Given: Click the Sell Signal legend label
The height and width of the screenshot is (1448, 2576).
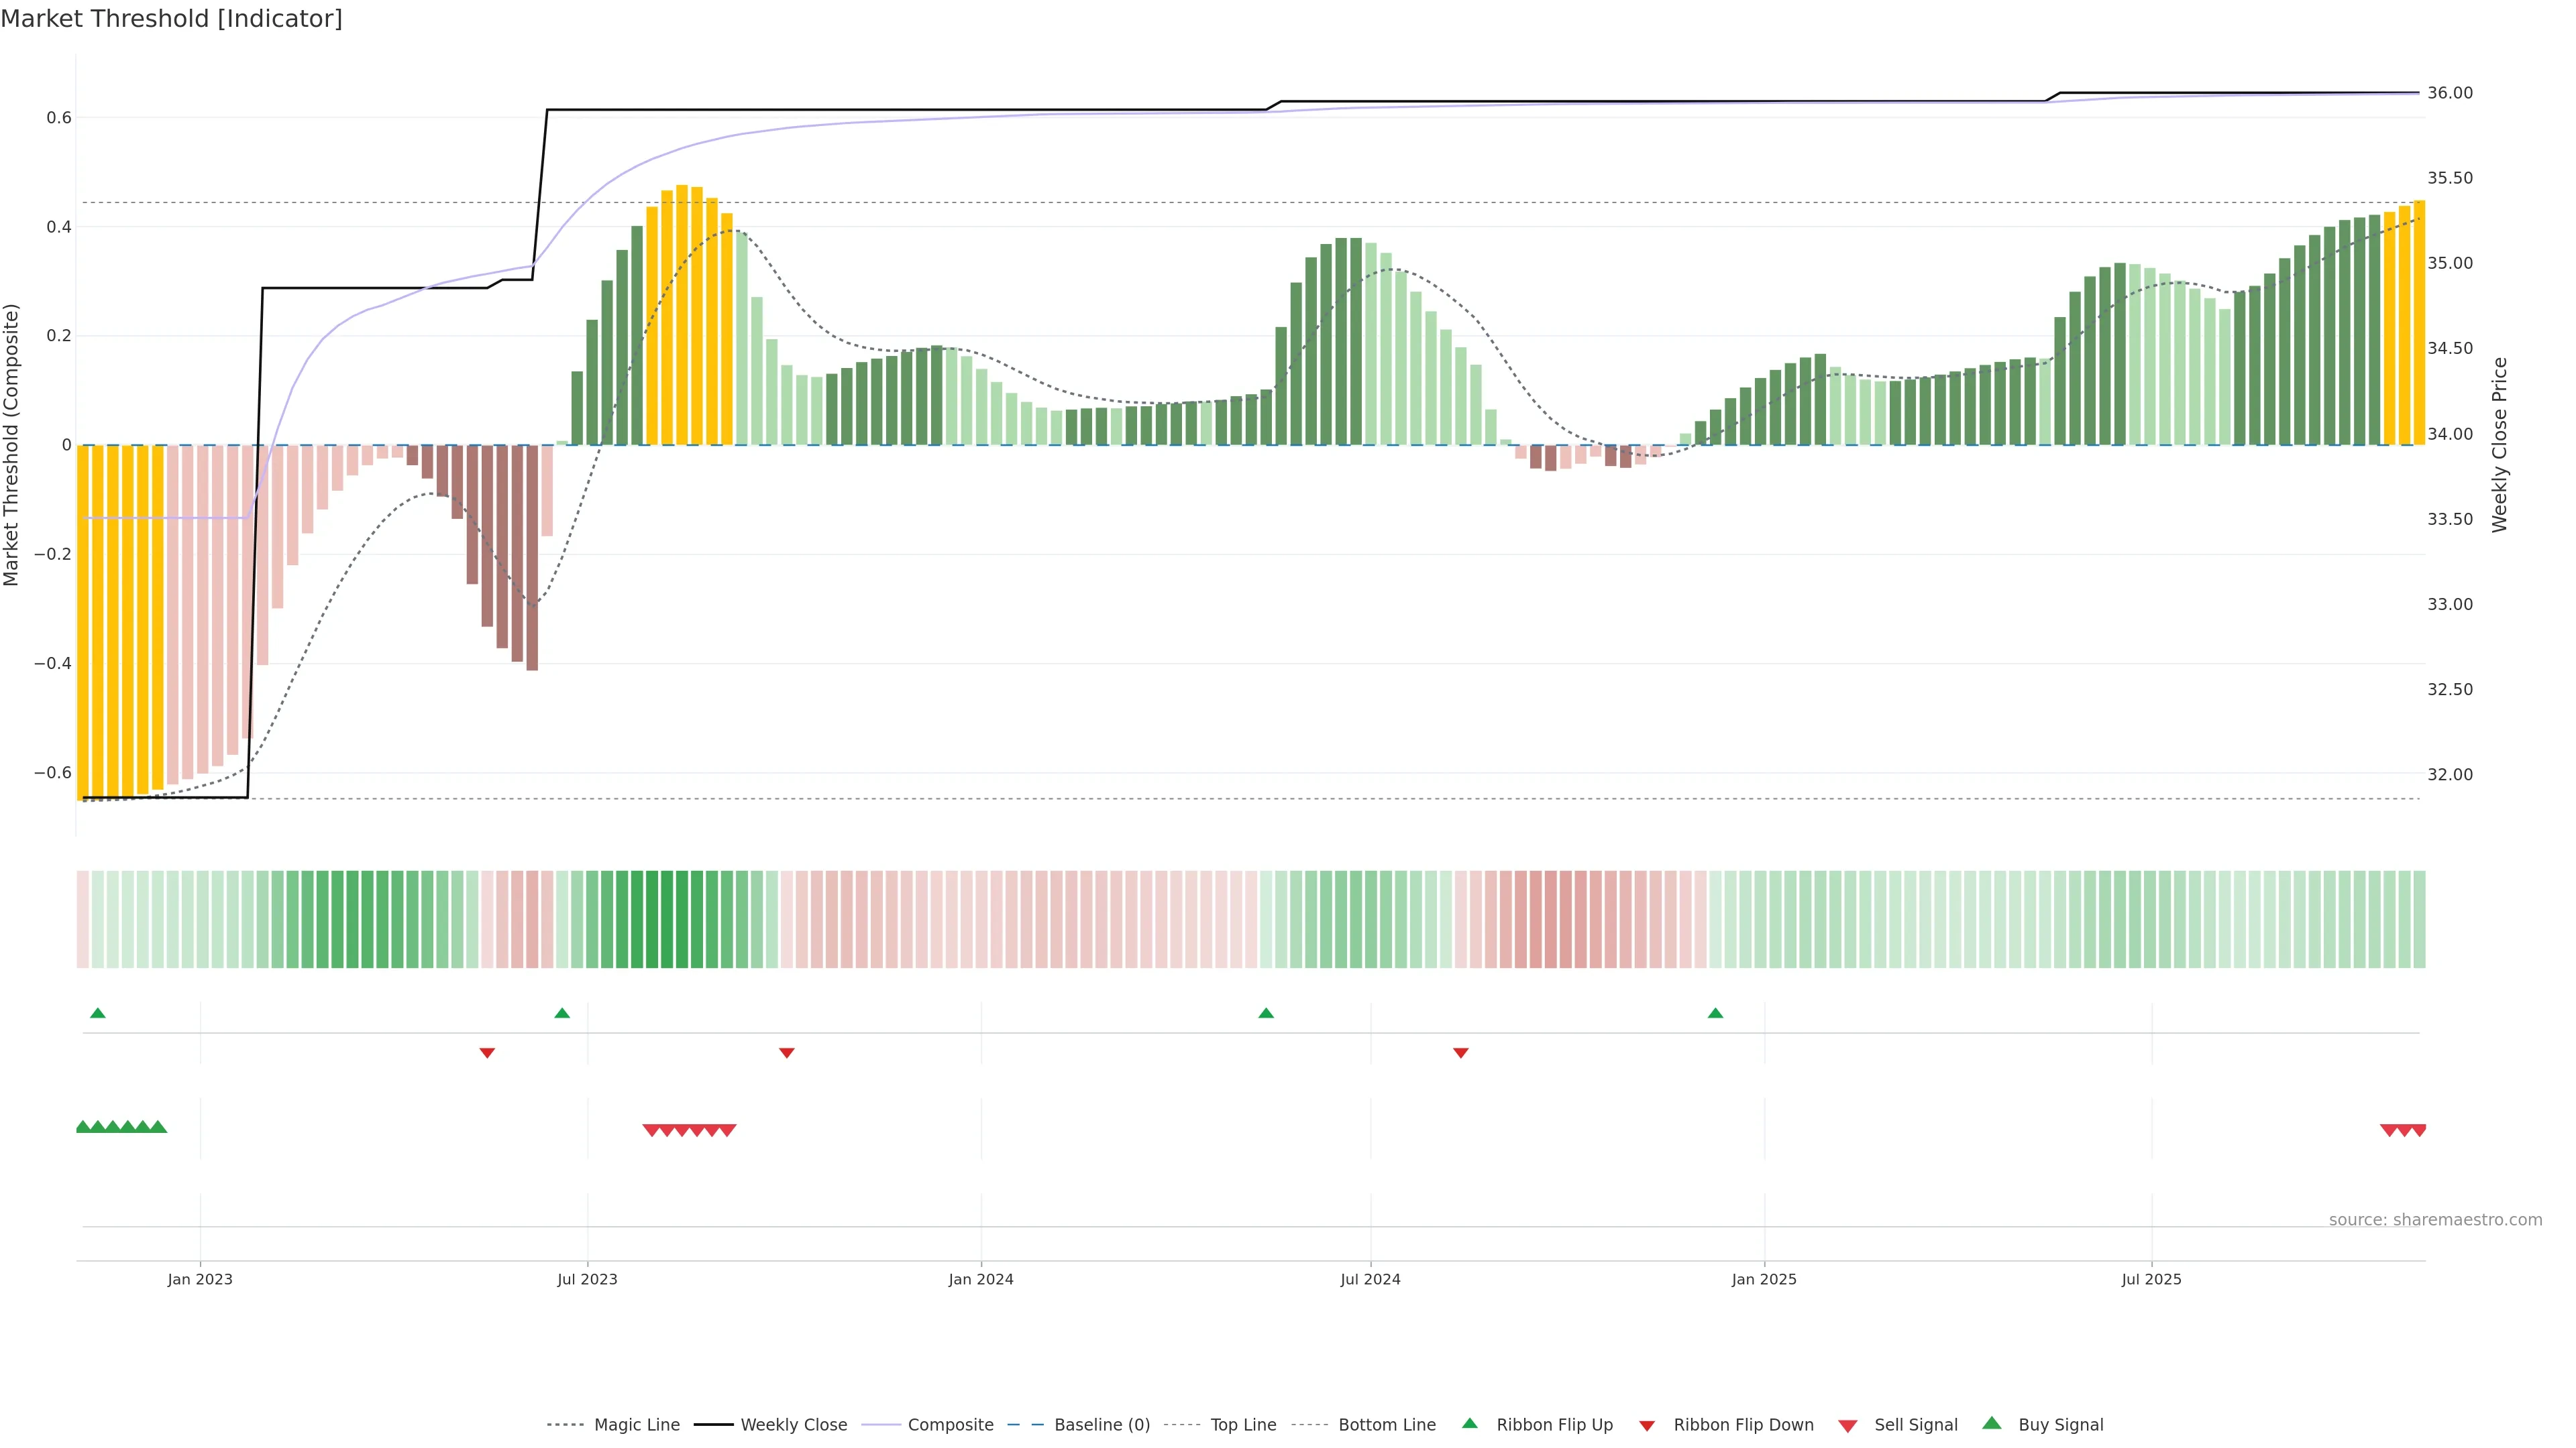Looking at the screenshot, I should 1915,1425.
